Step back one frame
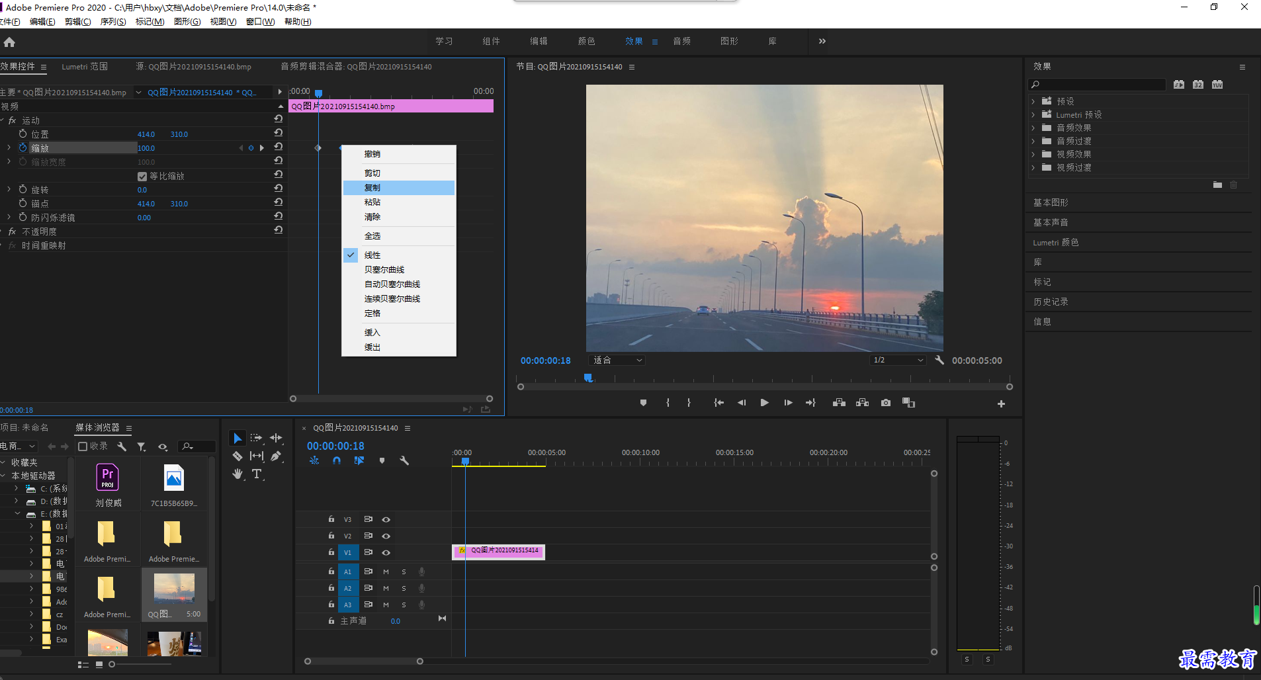The height and width of the screenshot is (680, 1261). [742, 403]
